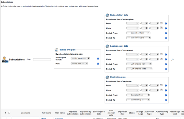This screenshot has height=119, width=184.
Task: Open the Subscribed from period dropdown
Action: pos(138,33)
